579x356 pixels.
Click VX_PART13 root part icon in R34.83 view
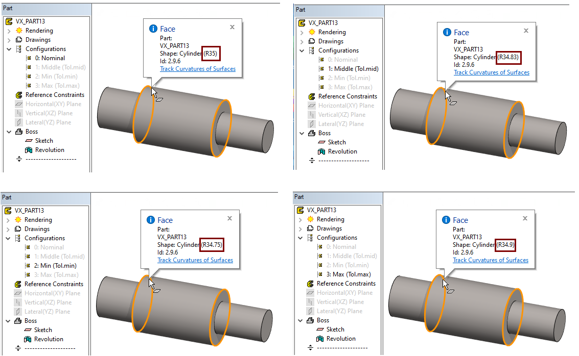pyautogui.click(x=302, y=23)
